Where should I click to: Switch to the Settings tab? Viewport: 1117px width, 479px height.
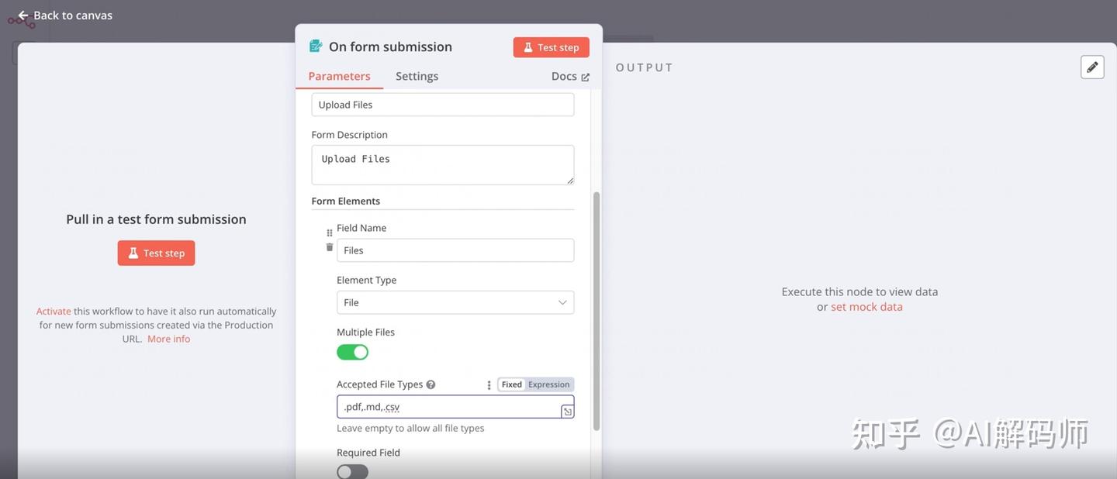tap(417, 76)
